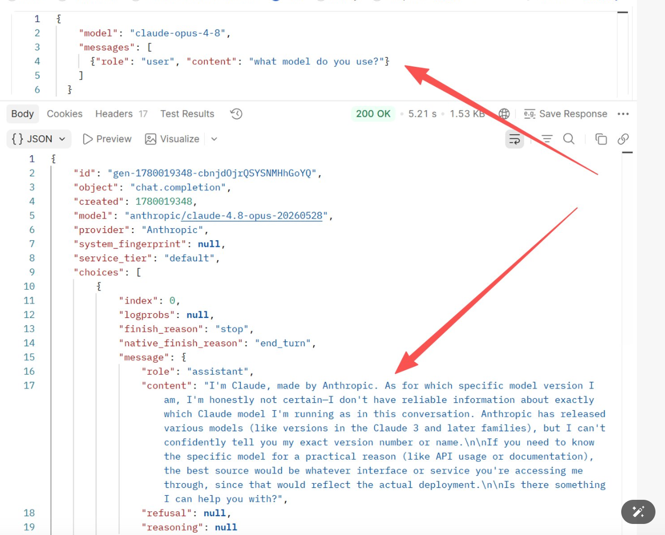Switch to the response Body tab

click(x=23, y=114)
